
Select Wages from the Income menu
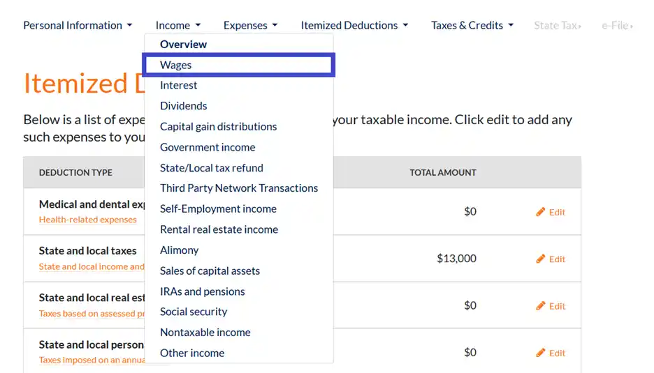tap(176, 65)
